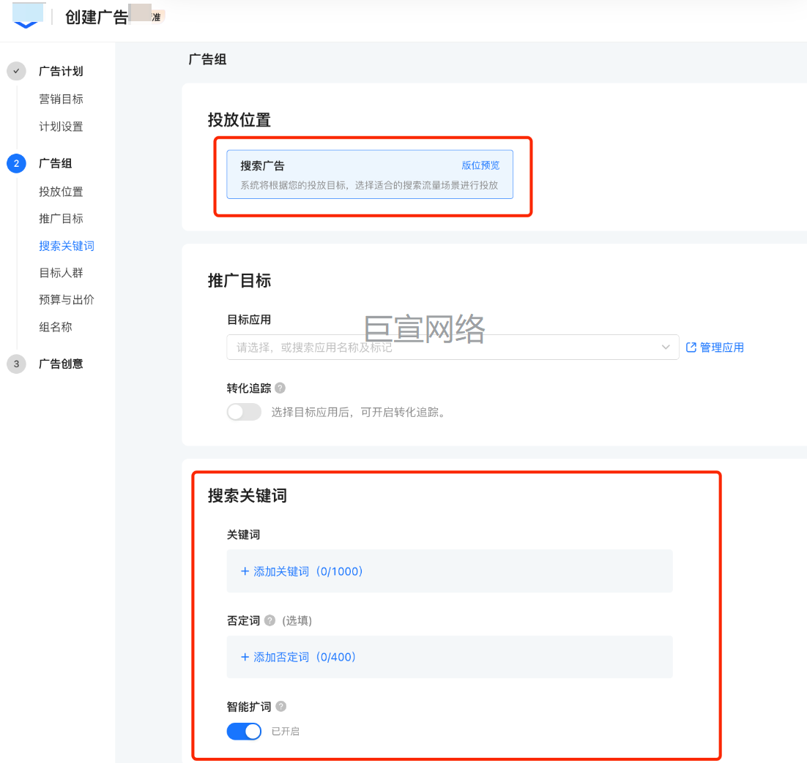
Task: Click the plus icon to 添加否定词
Action: click(x=244, y=657)
